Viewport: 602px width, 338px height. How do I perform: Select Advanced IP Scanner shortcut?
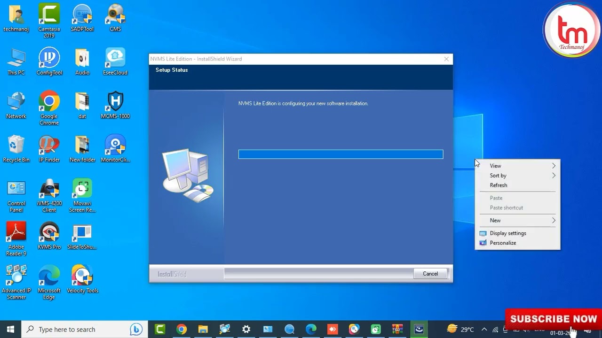[x=16, y=283]
